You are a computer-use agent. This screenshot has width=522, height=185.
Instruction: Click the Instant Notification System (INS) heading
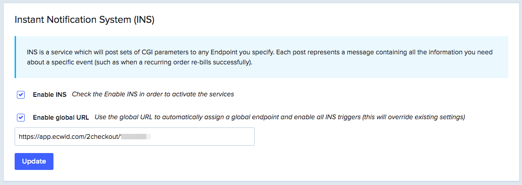pyautogui.click(x=85, y=20)
